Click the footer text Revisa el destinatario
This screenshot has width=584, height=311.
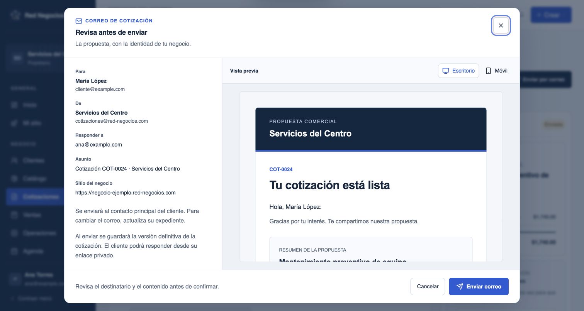tap(147, 287)
